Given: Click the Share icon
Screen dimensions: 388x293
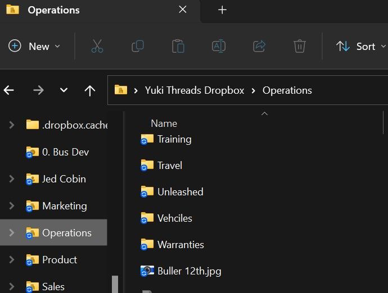Looking at the screenshot, I should click(x=259, y=47).
